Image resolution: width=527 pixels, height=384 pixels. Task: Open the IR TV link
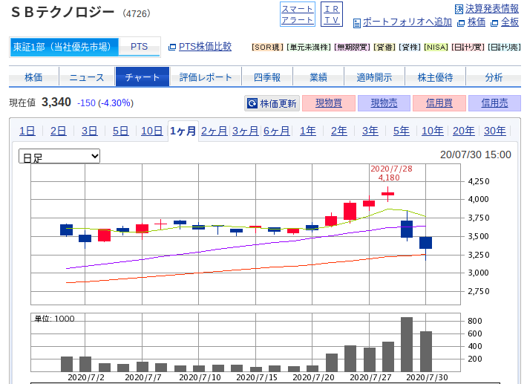click(x=332, y=14)
